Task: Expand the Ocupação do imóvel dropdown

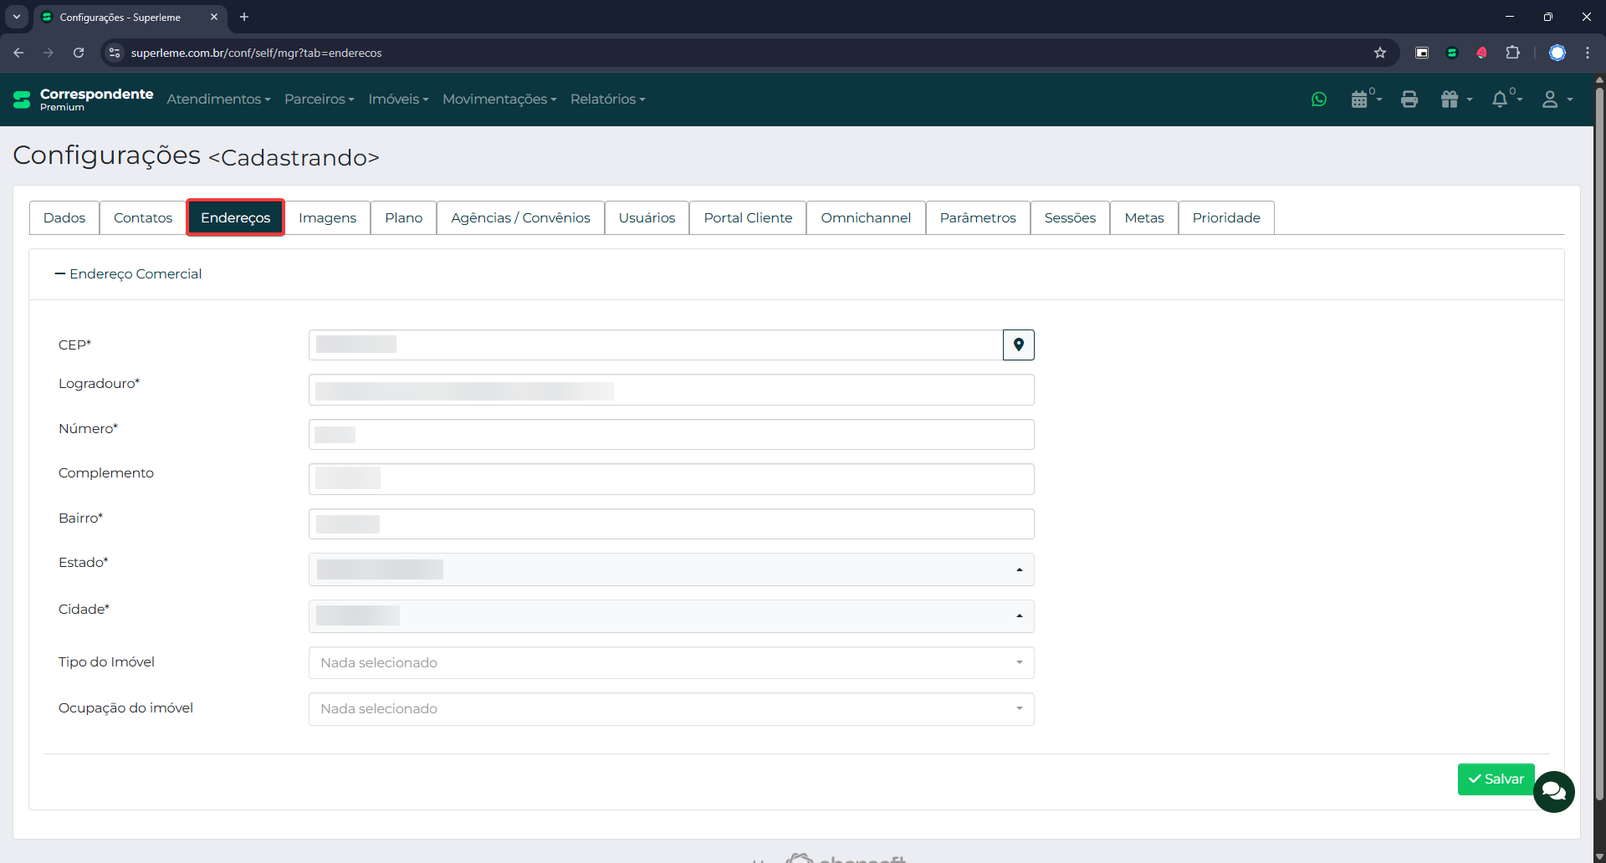Action: pos(671,709)
